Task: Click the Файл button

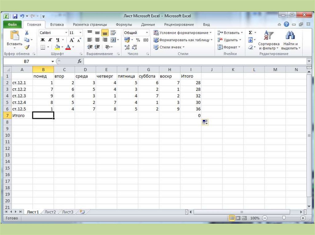Action: pyautogui.click(x=12, y=25)
